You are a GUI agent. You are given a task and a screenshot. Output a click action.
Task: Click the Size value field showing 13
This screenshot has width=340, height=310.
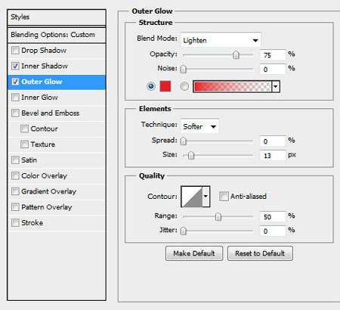tap(273, 156)
